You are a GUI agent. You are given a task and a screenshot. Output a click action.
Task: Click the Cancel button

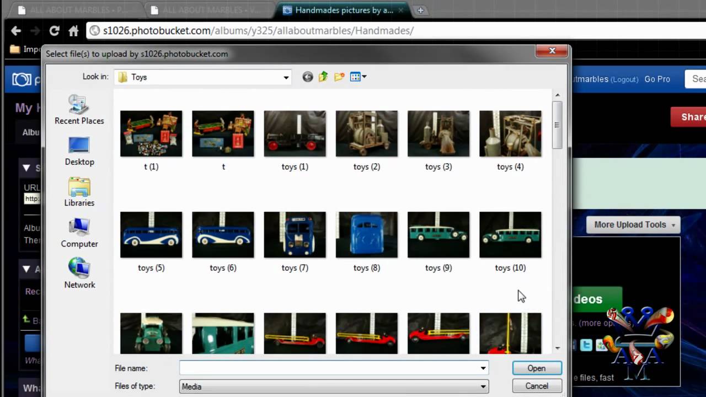[537, 386]
